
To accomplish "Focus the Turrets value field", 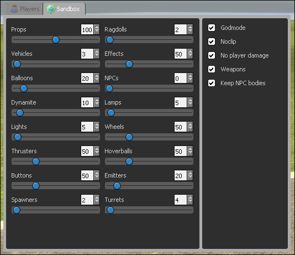I will (x=181, y=200).
